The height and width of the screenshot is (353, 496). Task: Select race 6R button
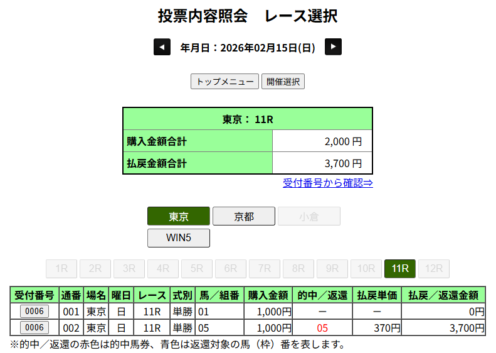click(x=231, y=269)
